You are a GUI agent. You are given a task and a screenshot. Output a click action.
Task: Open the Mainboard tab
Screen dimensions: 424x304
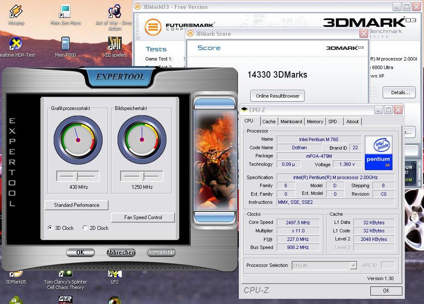tap(291, 122)
